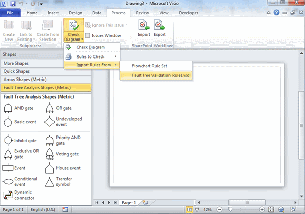
Task: Click the zoom slider handle
Action: coord(231,209)
